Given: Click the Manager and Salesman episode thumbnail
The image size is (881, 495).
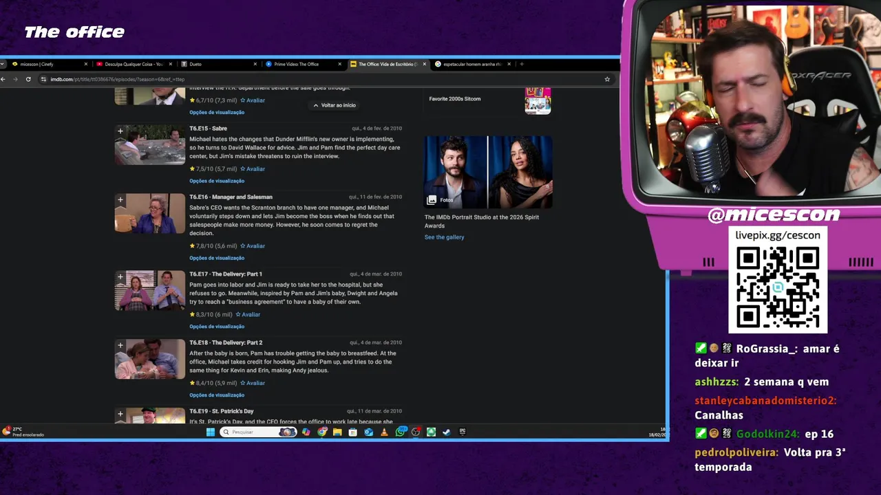Looking at the screenshot, I should click(x=150, y=214).
